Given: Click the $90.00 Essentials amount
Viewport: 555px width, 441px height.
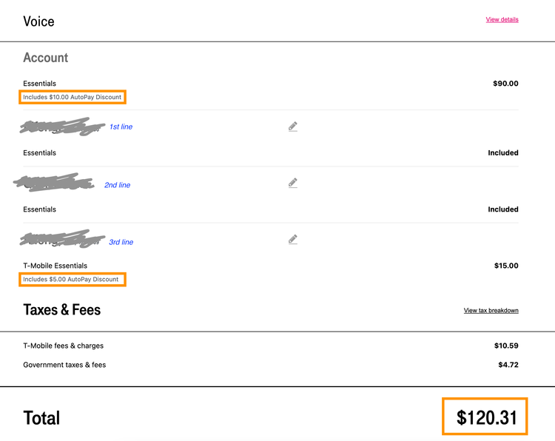Looking at the screenshot, I should pos(505,84).
